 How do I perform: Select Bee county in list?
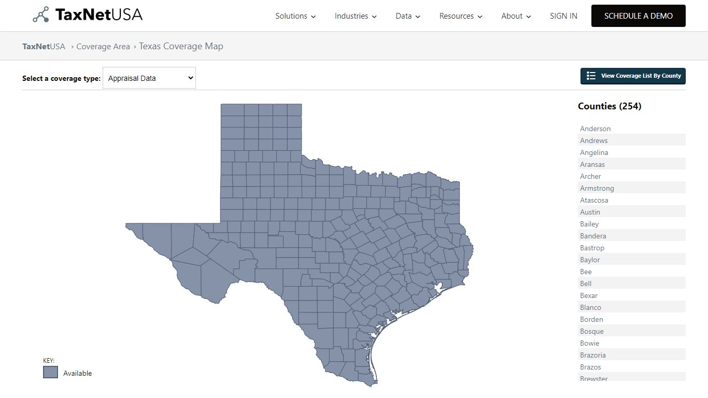[x=632, y=272]
